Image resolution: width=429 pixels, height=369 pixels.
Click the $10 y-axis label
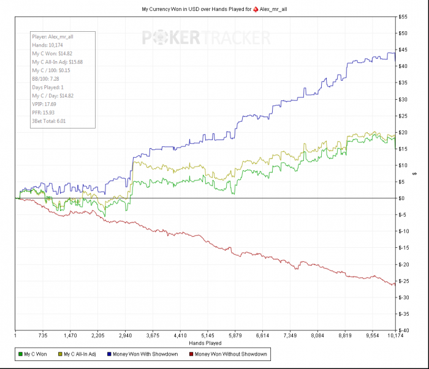403,165
